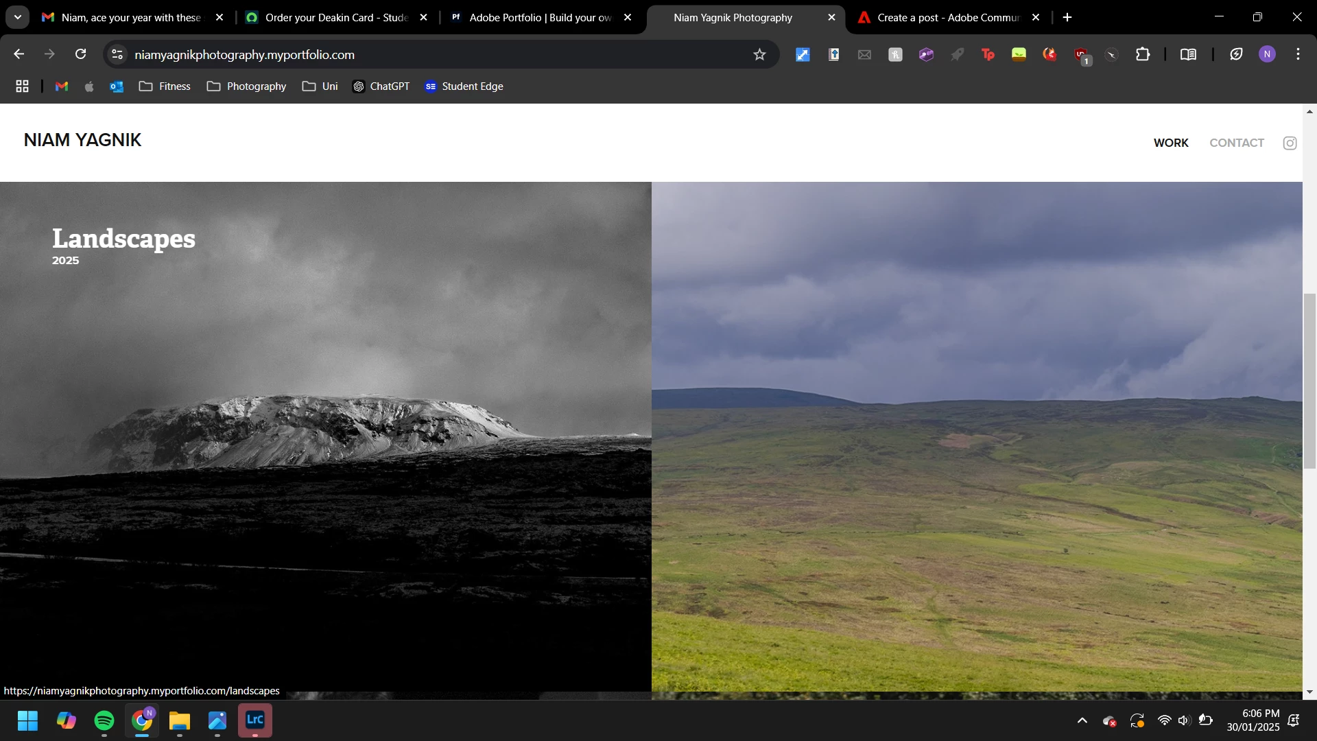Viewport: 1317px width, 741px height.
Task: Click the NIAM YAGNIK site title
Action: click(x=82, y=140)
